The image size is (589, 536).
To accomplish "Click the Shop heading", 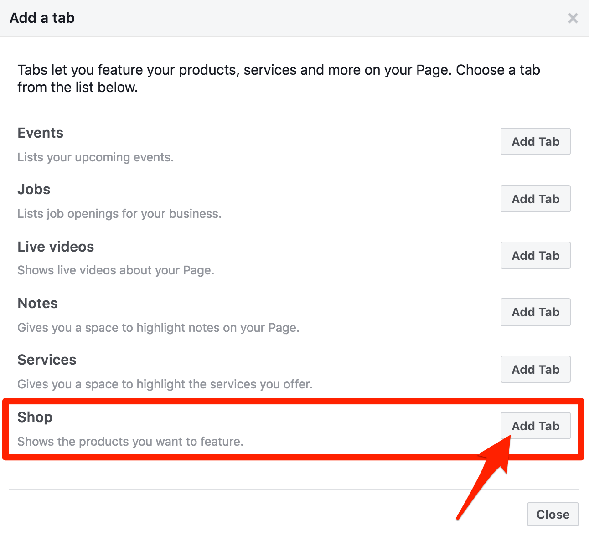I will click(x=35, y=417).
